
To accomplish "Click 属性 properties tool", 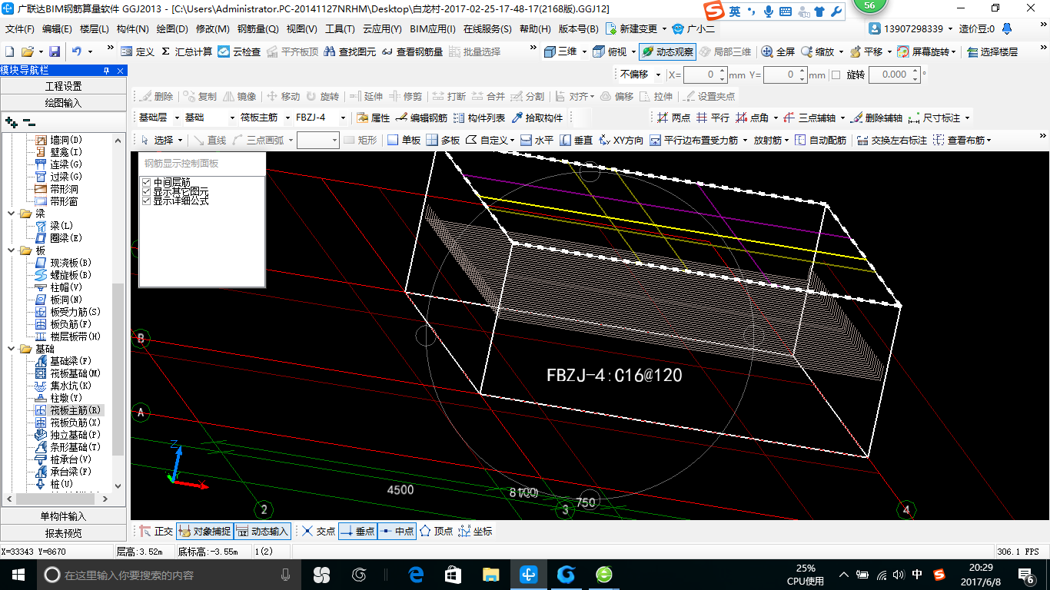I will [374, 118].
